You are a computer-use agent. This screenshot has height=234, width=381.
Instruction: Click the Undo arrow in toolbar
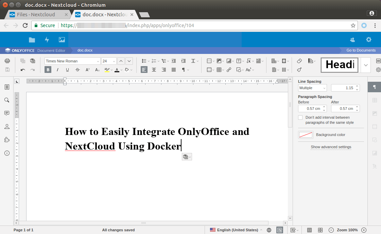[x=23, y=70]
